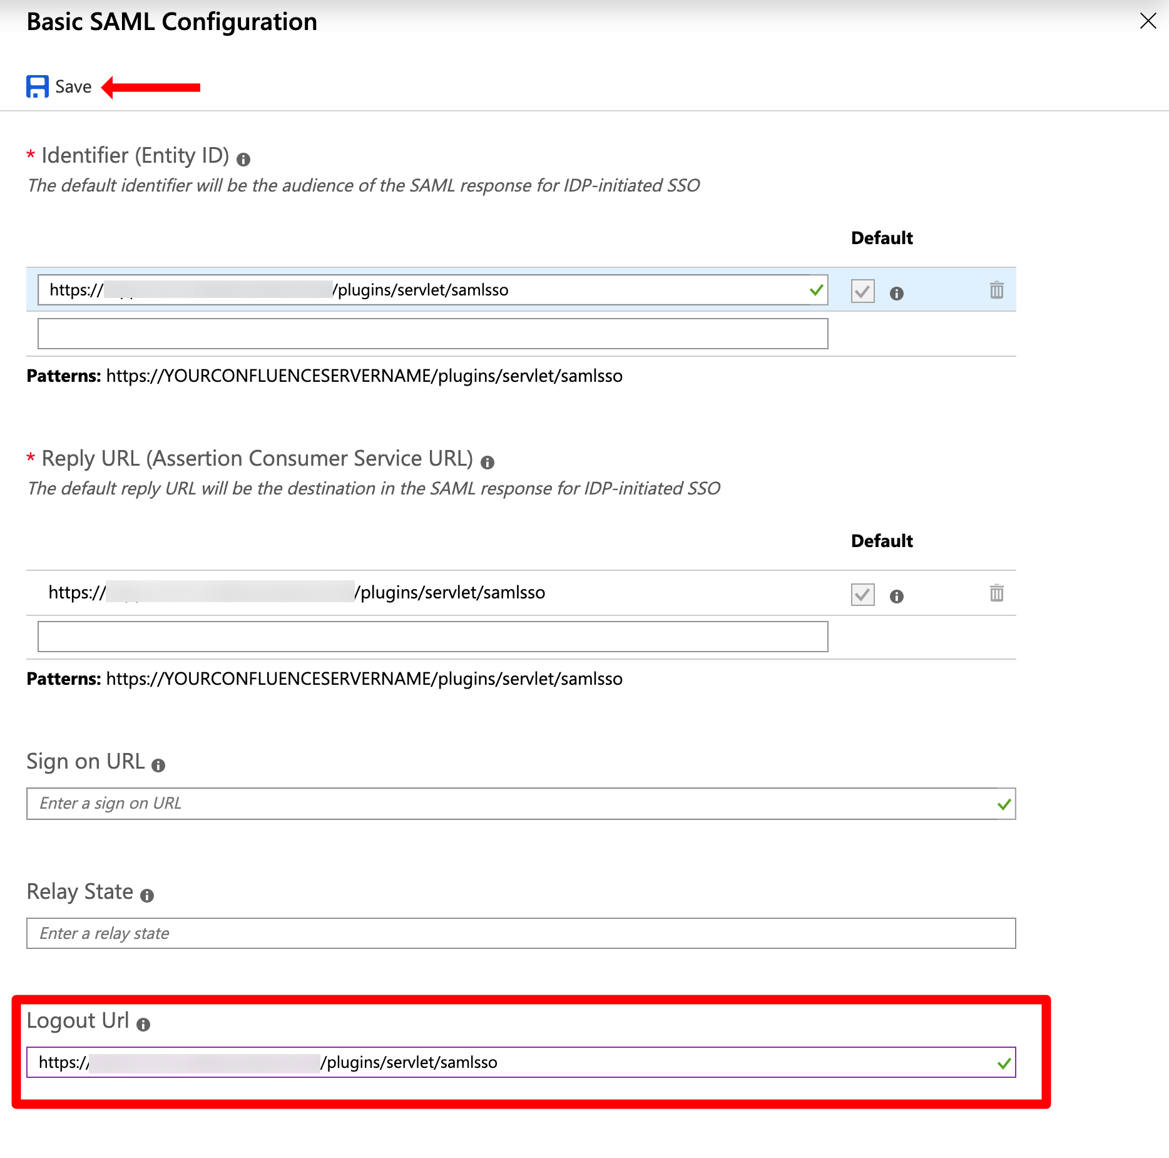Screen dimensions: 1169x1158
Task: Open info tooltip for Logout Url
Action: tap(143, 1023)
